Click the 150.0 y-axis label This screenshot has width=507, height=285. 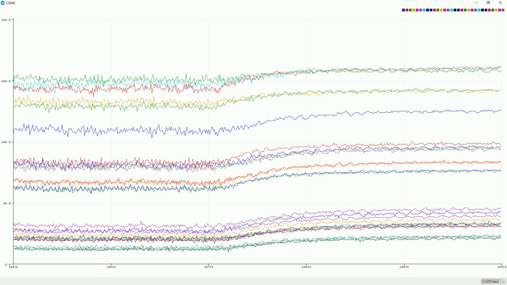coord(6,81)
